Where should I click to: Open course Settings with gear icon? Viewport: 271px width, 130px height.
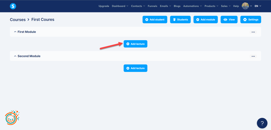251,20
